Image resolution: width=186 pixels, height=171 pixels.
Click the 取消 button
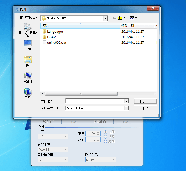[x=145, y=108]
